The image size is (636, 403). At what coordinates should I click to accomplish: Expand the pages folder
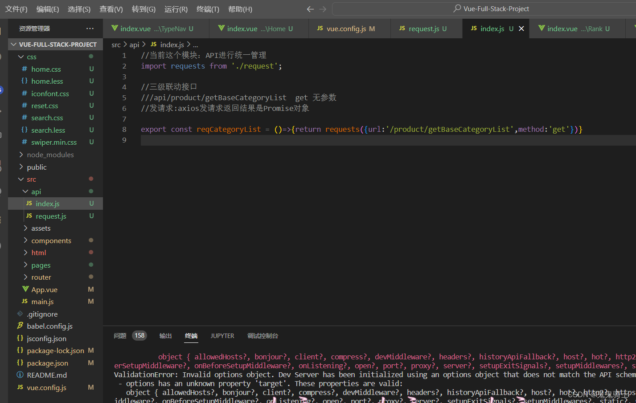click(x=25, y=265)
